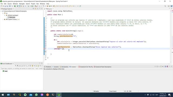173x97 pixels.
Task: Open the Source menu
Action: [x=9, y=4]
